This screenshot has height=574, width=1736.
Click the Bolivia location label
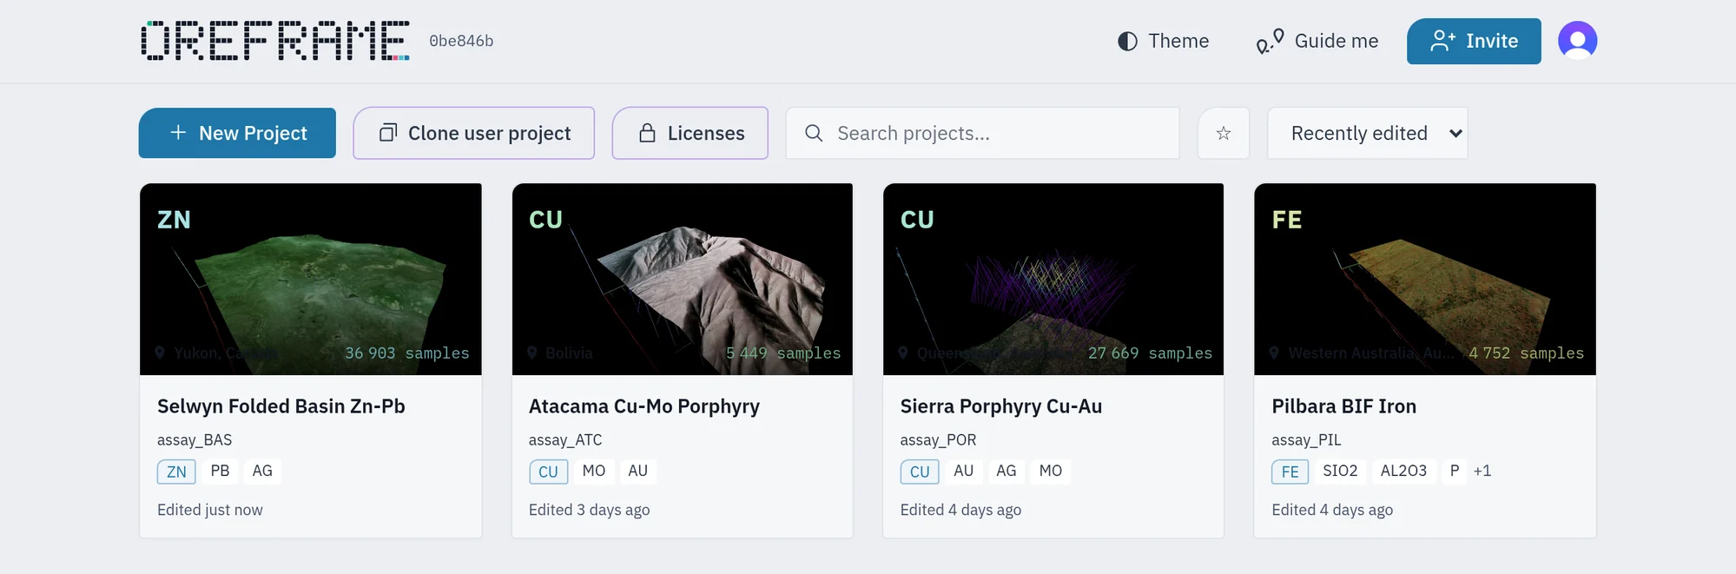pos(570,353)
